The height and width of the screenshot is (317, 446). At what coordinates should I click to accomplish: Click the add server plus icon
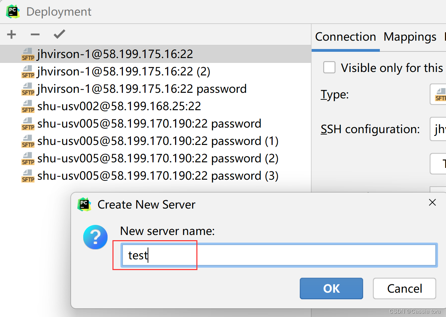click(12, 34)
